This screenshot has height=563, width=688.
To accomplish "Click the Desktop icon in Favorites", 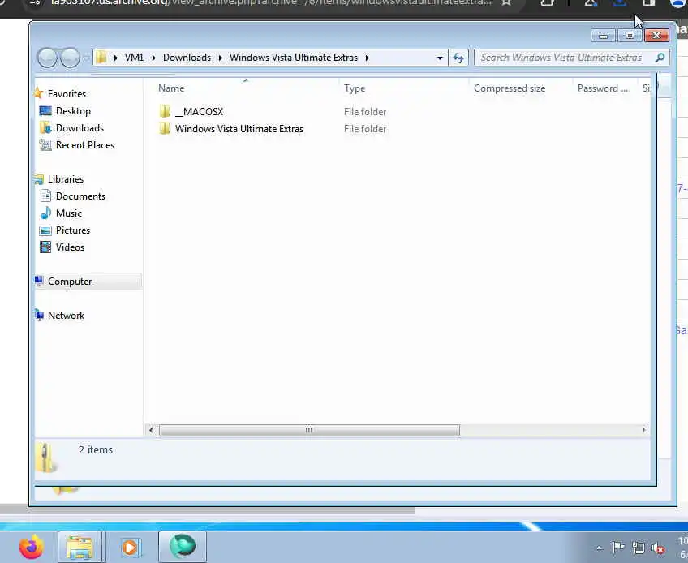I will click(45, 110).
